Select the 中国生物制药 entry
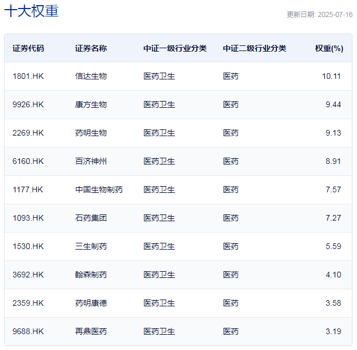Viewport: 357px width, 350px height. pos(99,189)
